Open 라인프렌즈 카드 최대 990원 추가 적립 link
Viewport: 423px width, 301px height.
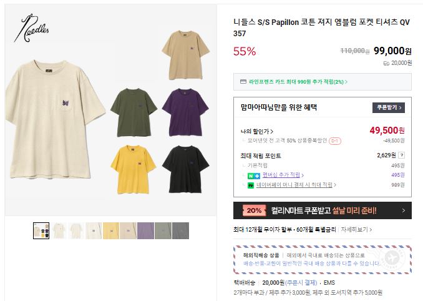click(298, 82)
